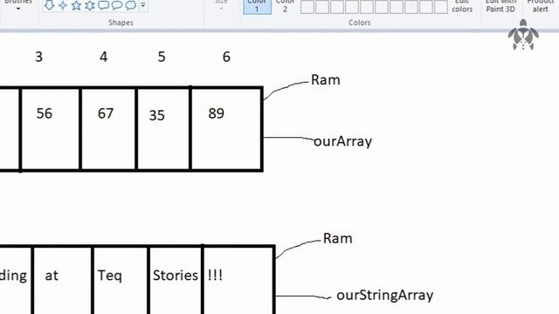Viewport: 559px width, 314px height.
Task: Click Ram label above ourArray
Action: coord(326,79)
